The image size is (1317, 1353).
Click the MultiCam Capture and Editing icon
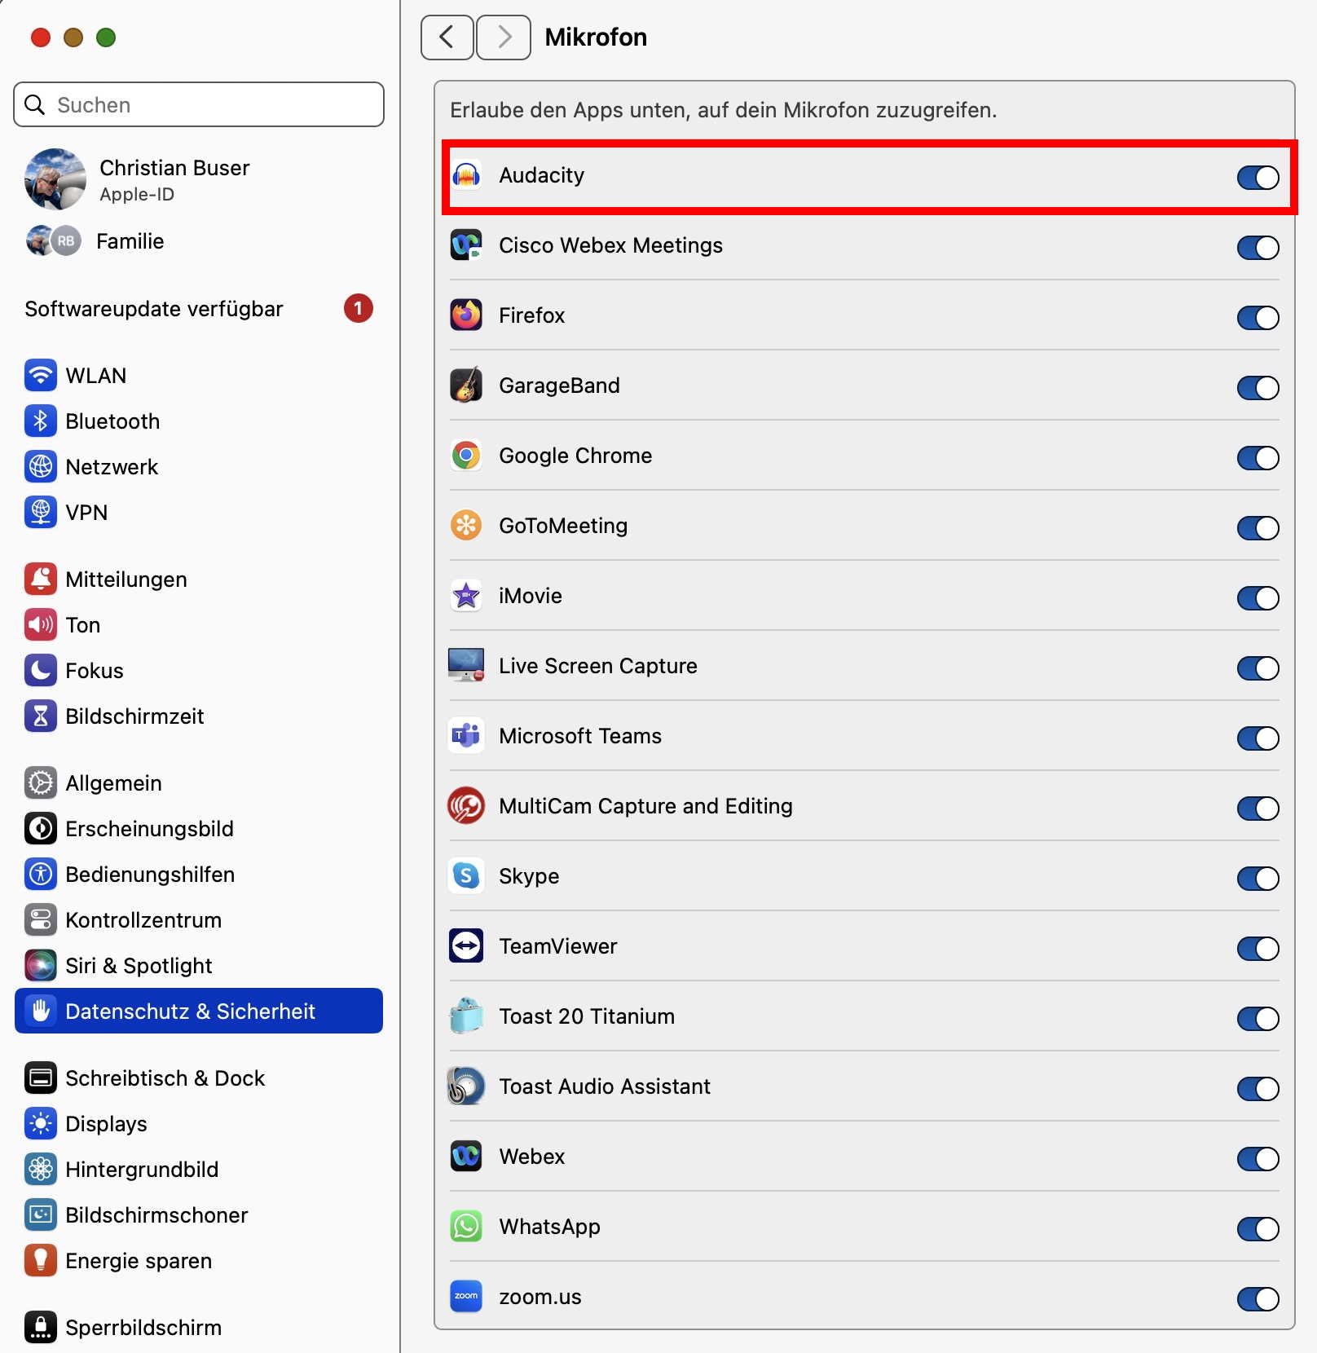tap(466, 806)
